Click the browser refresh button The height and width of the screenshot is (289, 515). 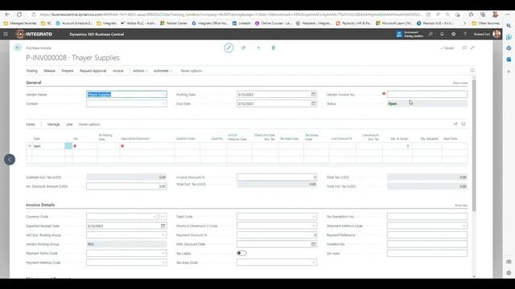[19, 14]
